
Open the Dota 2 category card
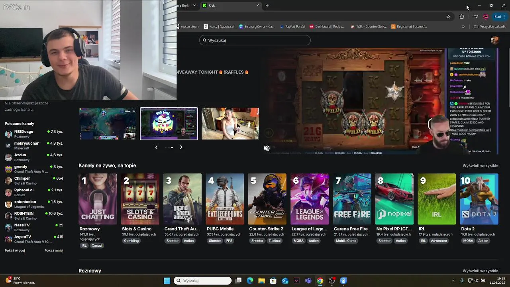click(x=479, y=199)
